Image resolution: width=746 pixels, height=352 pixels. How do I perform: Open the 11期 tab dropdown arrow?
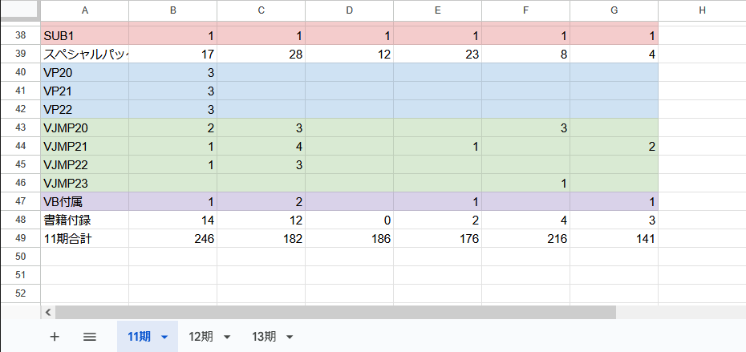click(x=164, y=337)
